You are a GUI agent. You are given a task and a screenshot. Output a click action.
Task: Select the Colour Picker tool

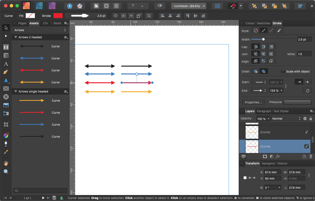pos(6,152)
